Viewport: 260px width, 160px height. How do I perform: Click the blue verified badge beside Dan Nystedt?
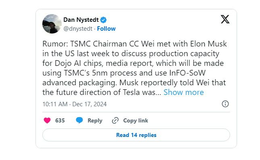coord(104,20)
